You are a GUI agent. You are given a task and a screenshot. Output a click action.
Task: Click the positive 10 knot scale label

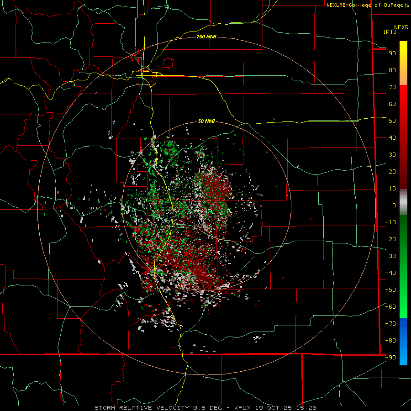pos(392,189)
